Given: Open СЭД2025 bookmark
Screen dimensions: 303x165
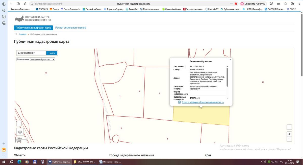Looking at the screenshot, I should [42, 9].
